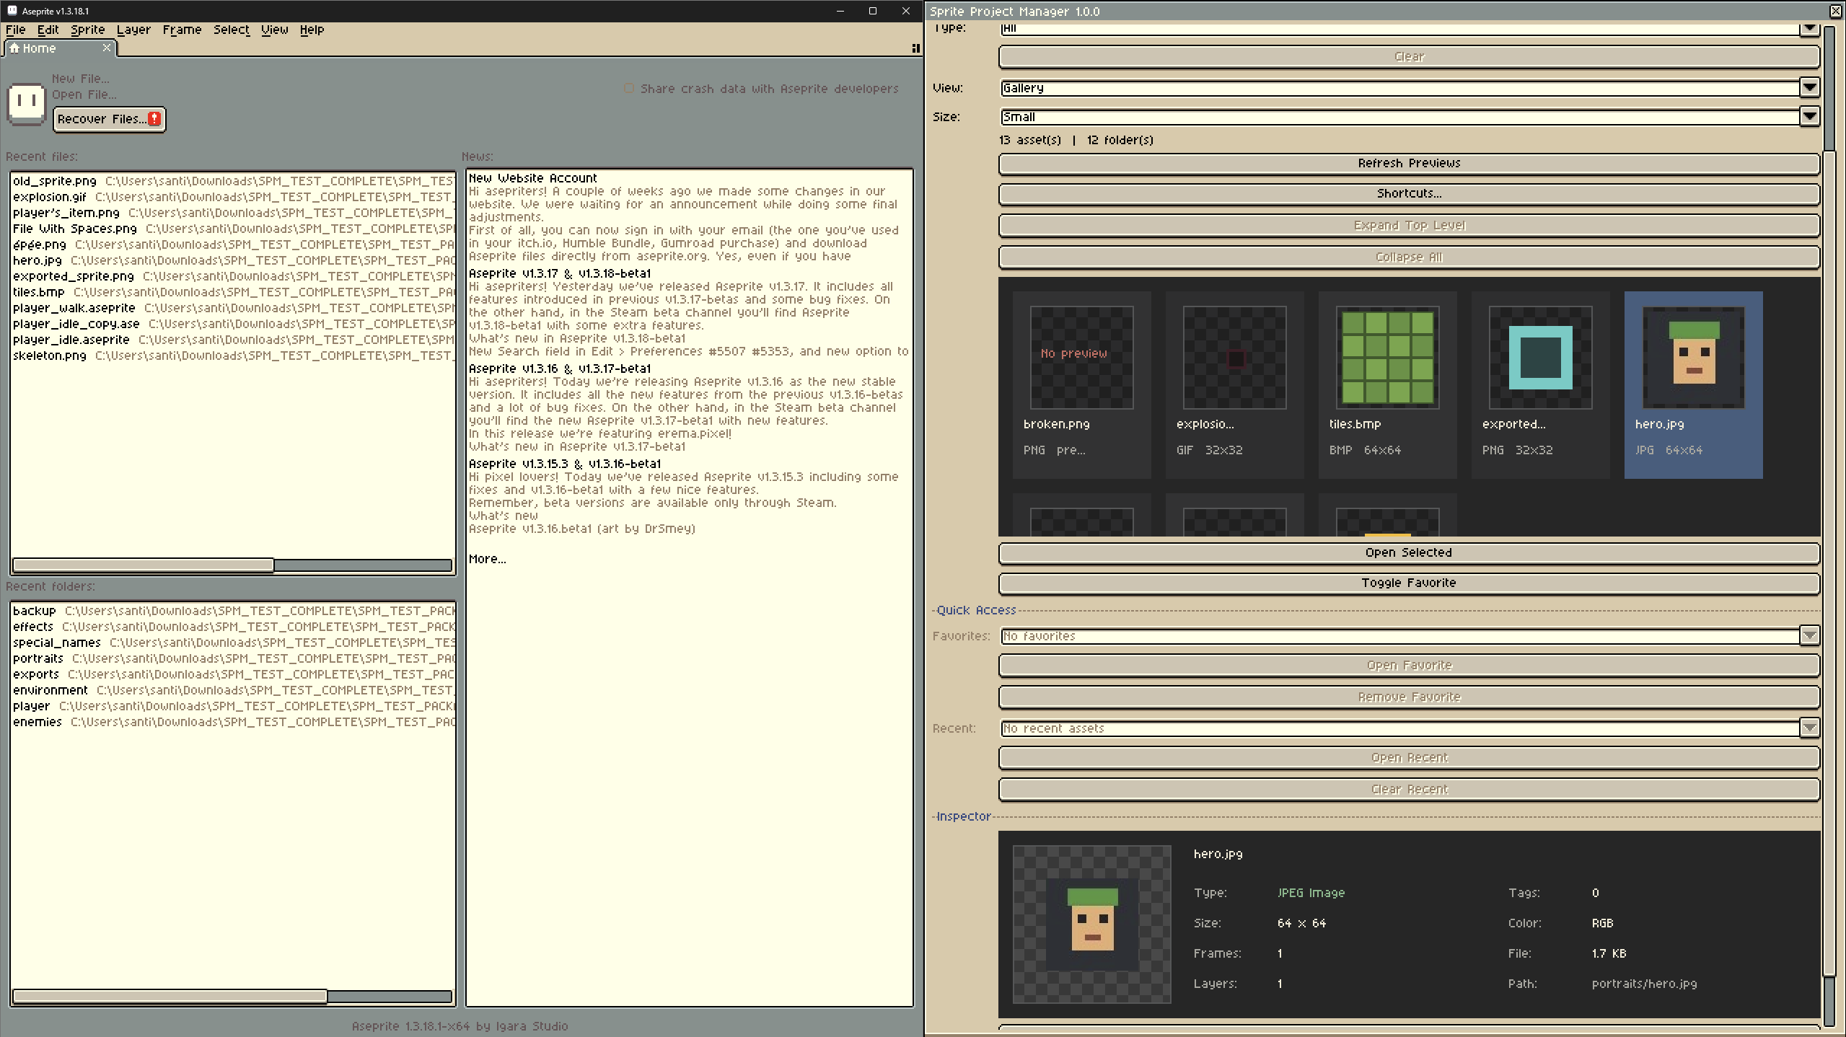This screenshot has width=1846, height=1037.
Task: Click the Shortcuts button
Action: [1410, 193]
